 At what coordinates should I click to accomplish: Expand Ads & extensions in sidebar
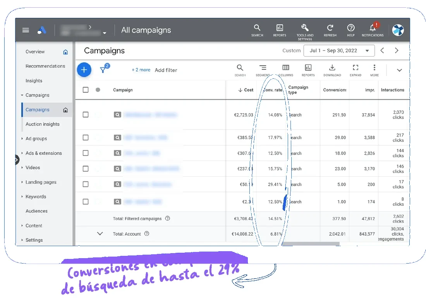22,153
